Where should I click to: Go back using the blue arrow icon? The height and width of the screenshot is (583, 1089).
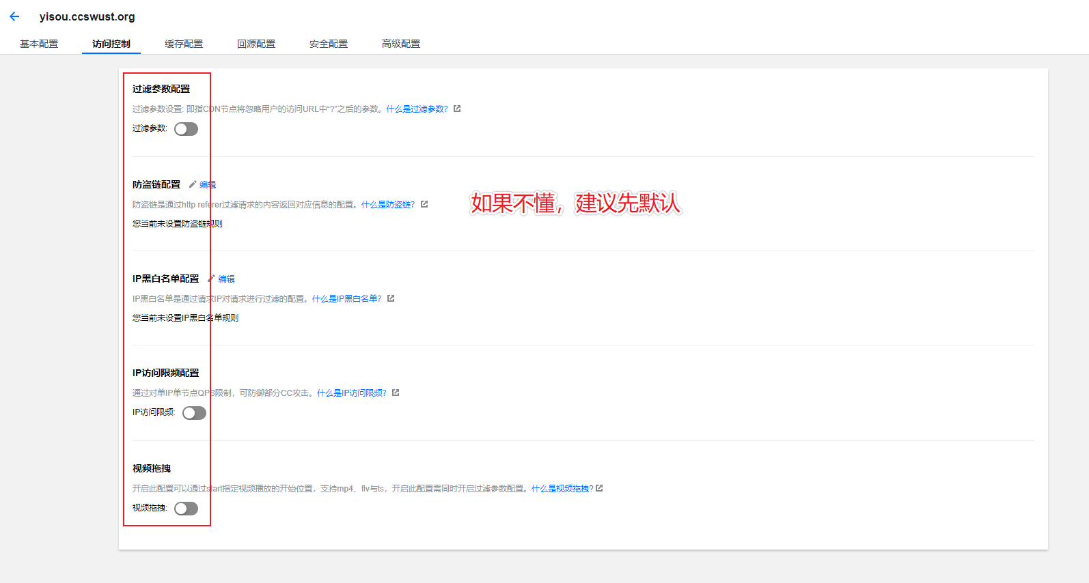14,16
